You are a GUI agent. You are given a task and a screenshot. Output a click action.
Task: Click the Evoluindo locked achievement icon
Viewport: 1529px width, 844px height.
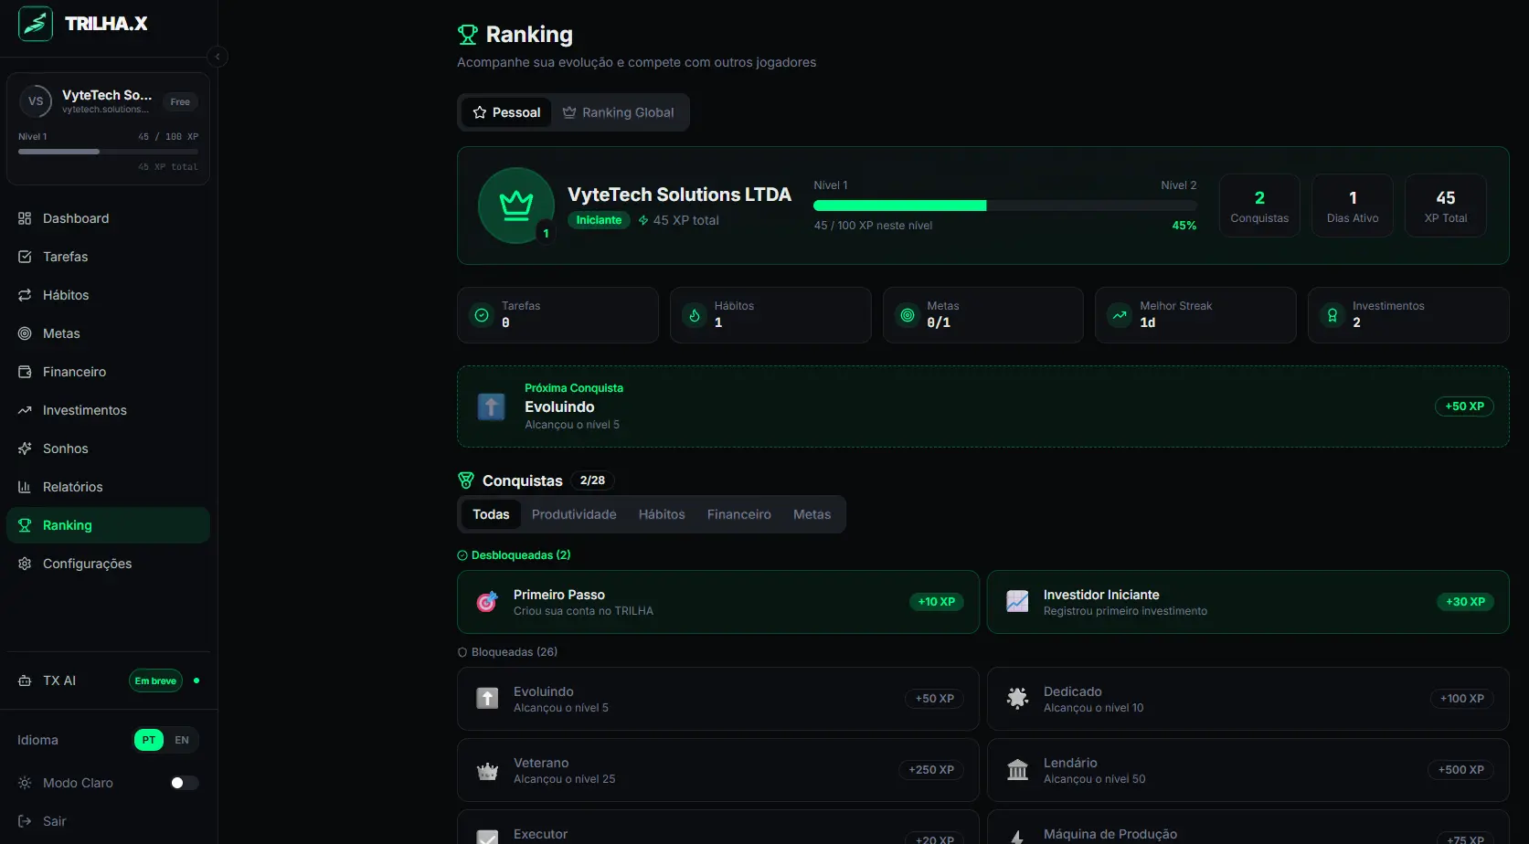(x=487, y=699)
